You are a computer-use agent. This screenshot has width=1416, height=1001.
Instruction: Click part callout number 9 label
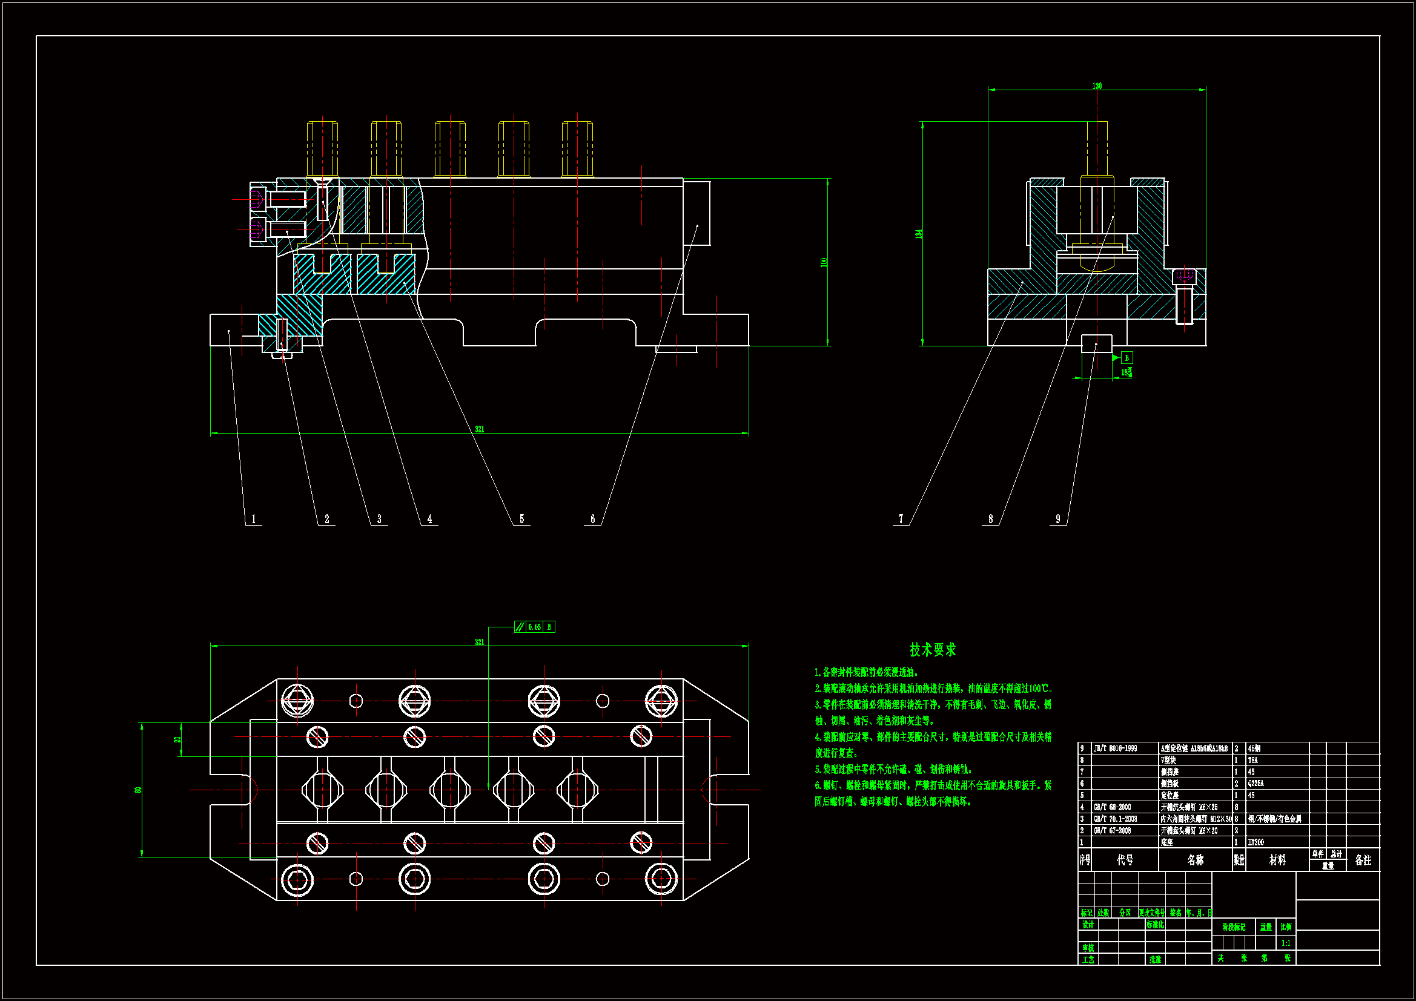pyautogui.click(x=1058, y=520)
